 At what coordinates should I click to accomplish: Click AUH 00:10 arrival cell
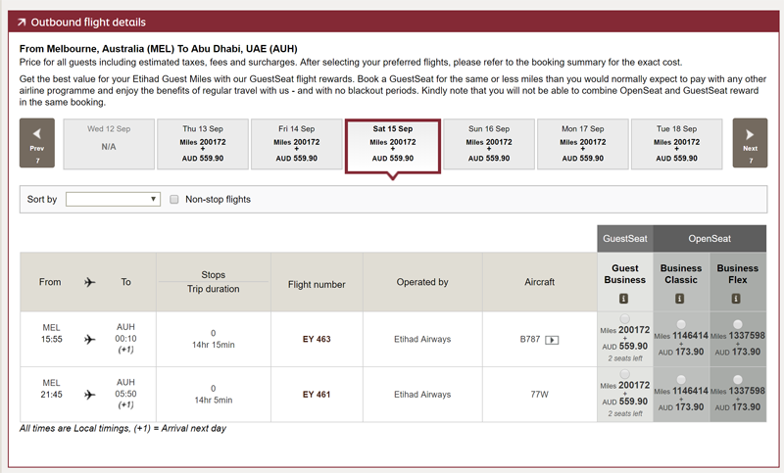pyautogui.click(x=125, y=338)
